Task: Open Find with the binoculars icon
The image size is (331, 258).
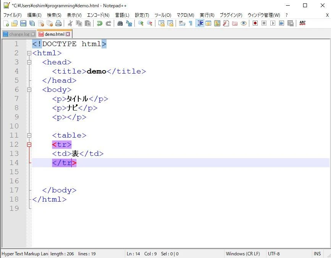Action: [x=120, y=23]
